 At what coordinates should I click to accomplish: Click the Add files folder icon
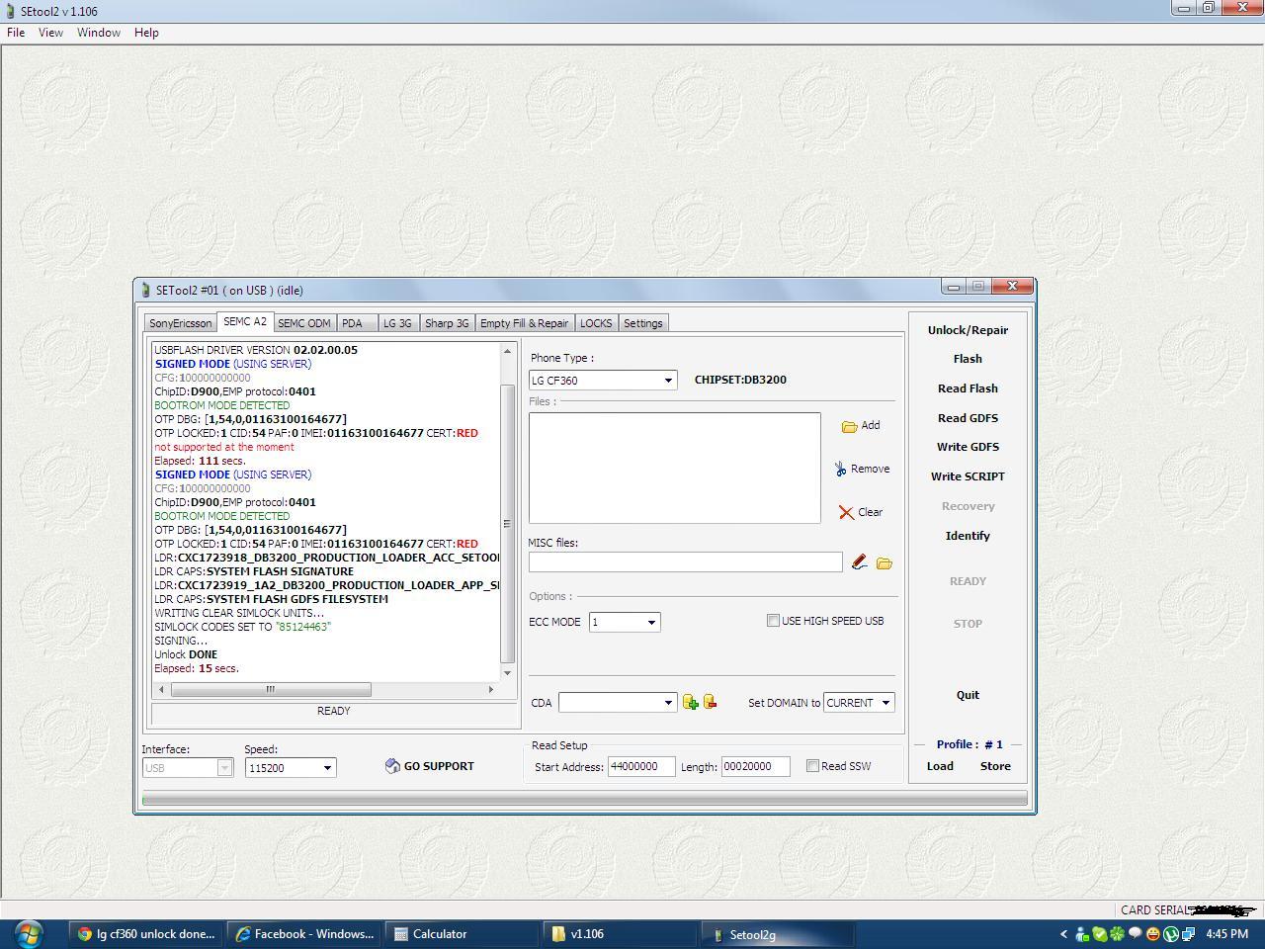[x=849, y=426]
